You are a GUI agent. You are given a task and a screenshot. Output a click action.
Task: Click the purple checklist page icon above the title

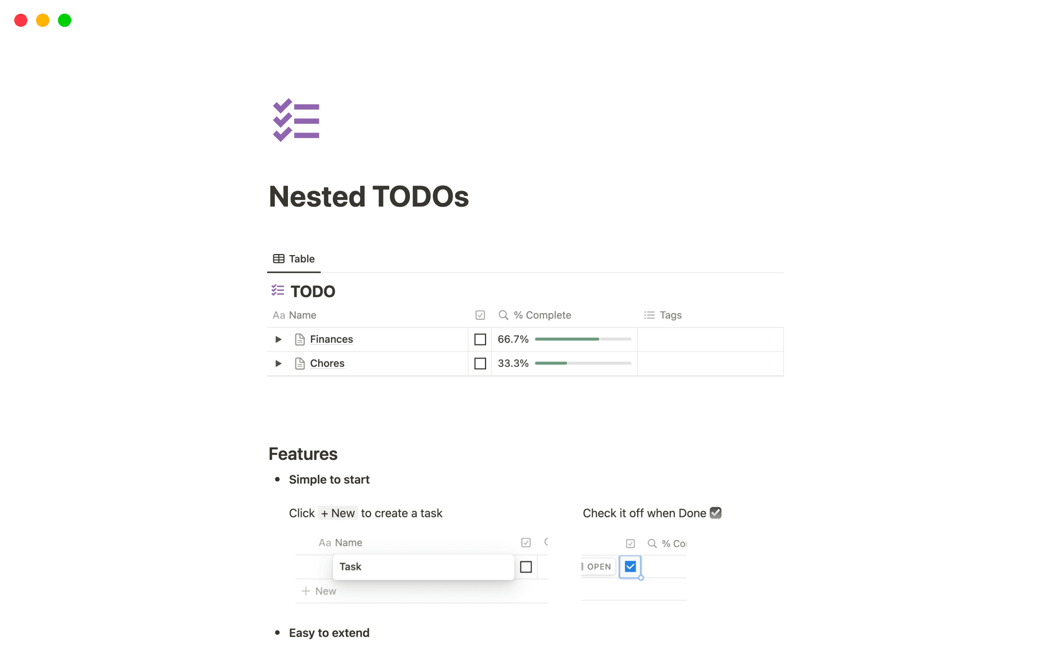[x=296, y=120]
